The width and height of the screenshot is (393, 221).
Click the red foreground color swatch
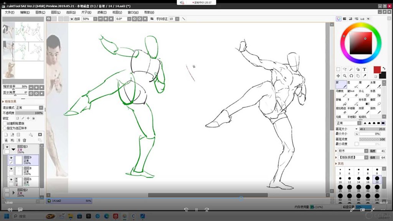(x=377, y=69)
